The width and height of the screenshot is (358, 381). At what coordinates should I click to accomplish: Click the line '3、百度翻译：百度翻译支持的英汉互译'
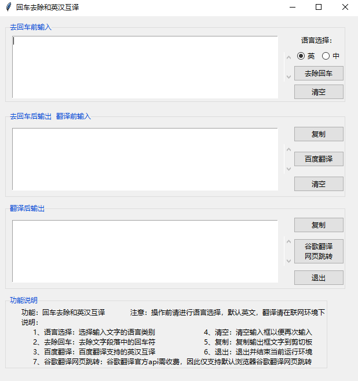pos(94,352)
